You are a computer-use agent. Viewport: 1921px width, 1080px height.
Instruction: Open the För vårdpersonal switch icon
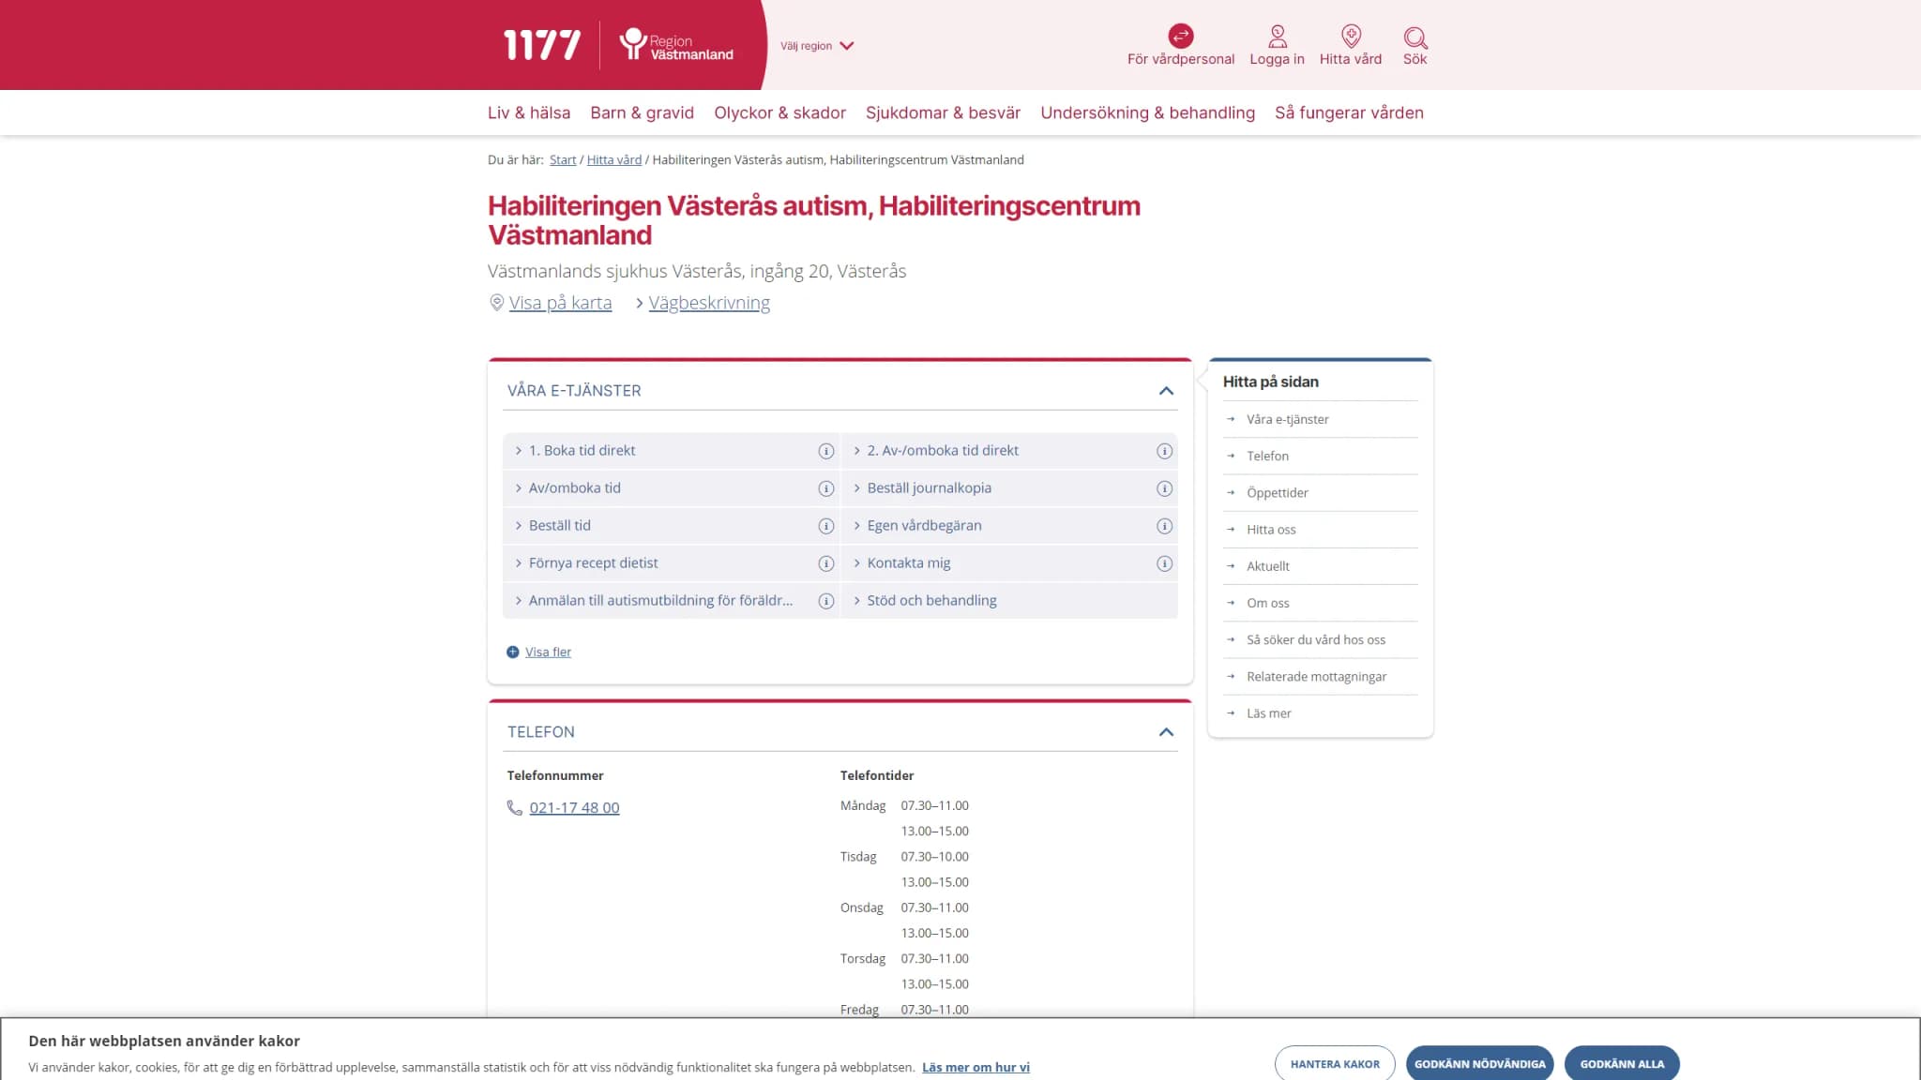[1180, 36]
